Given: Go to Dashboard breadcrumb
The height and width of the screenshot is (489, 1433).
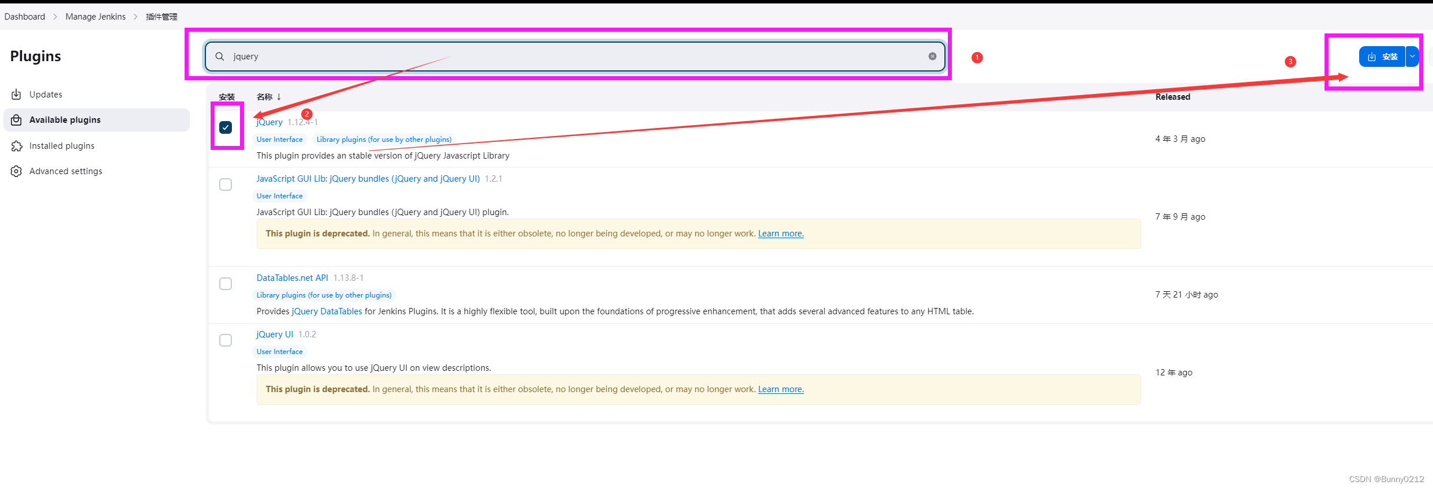Looking at the screenshot, I should [25, 17].
